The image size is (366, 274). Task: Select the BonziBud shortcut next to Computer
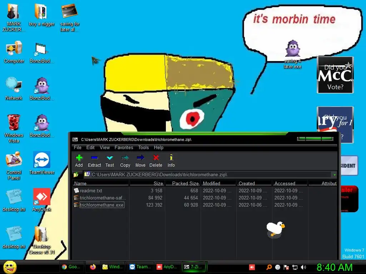click(x=42, y=52)
